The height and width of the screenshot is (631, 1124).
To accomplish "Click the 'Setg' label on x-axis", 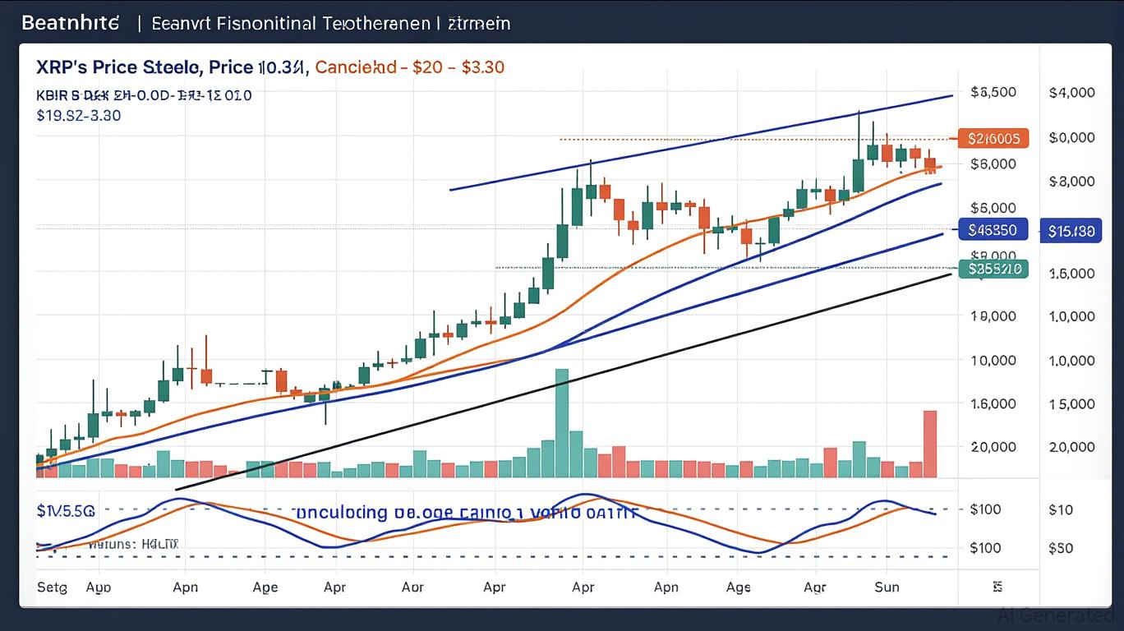I will (x=53, y=587).
